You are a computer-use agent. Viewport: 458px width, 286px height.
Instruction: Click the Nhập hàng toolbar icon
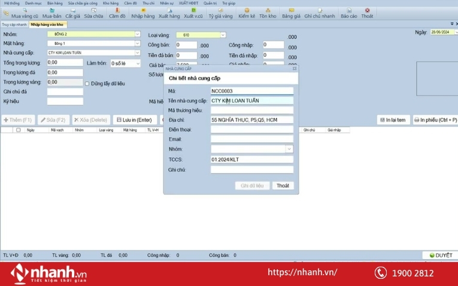coord(142,13)
